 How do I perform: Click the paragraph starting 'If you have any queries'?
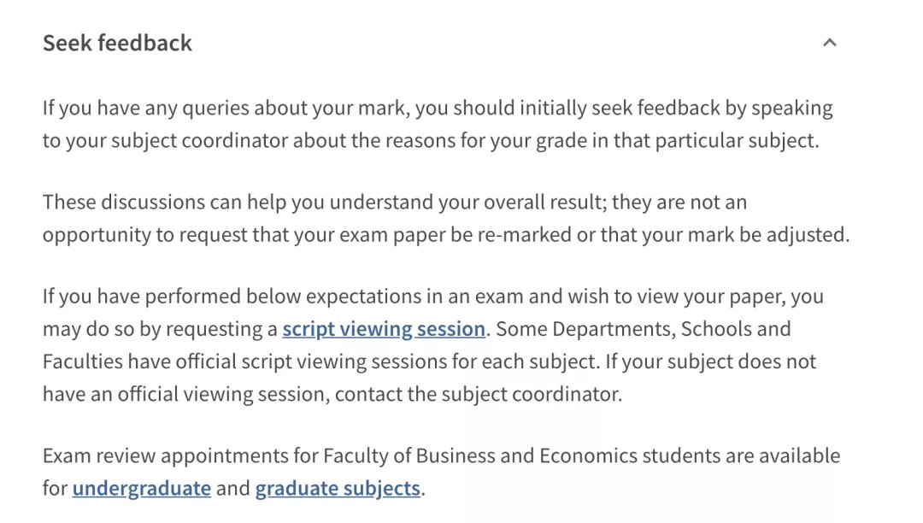tap(438, 124)
